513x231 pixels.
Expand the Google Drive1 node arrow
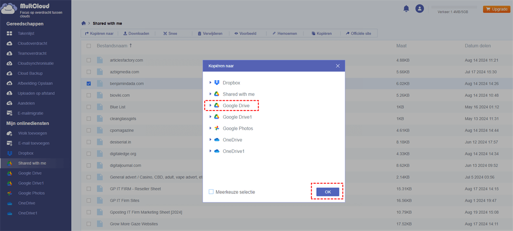point(210,117)
